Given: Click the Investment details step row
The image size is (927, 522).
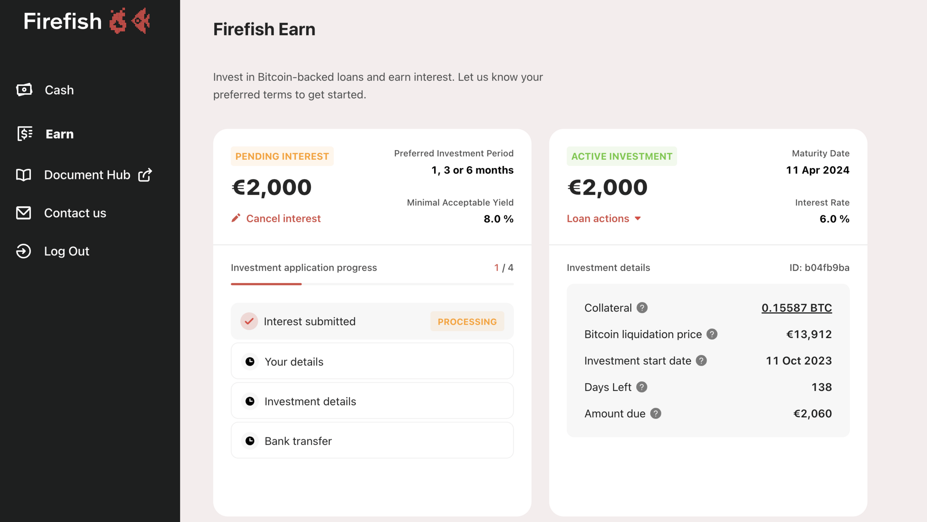Looking at the screenshot, I should [372, 401].
